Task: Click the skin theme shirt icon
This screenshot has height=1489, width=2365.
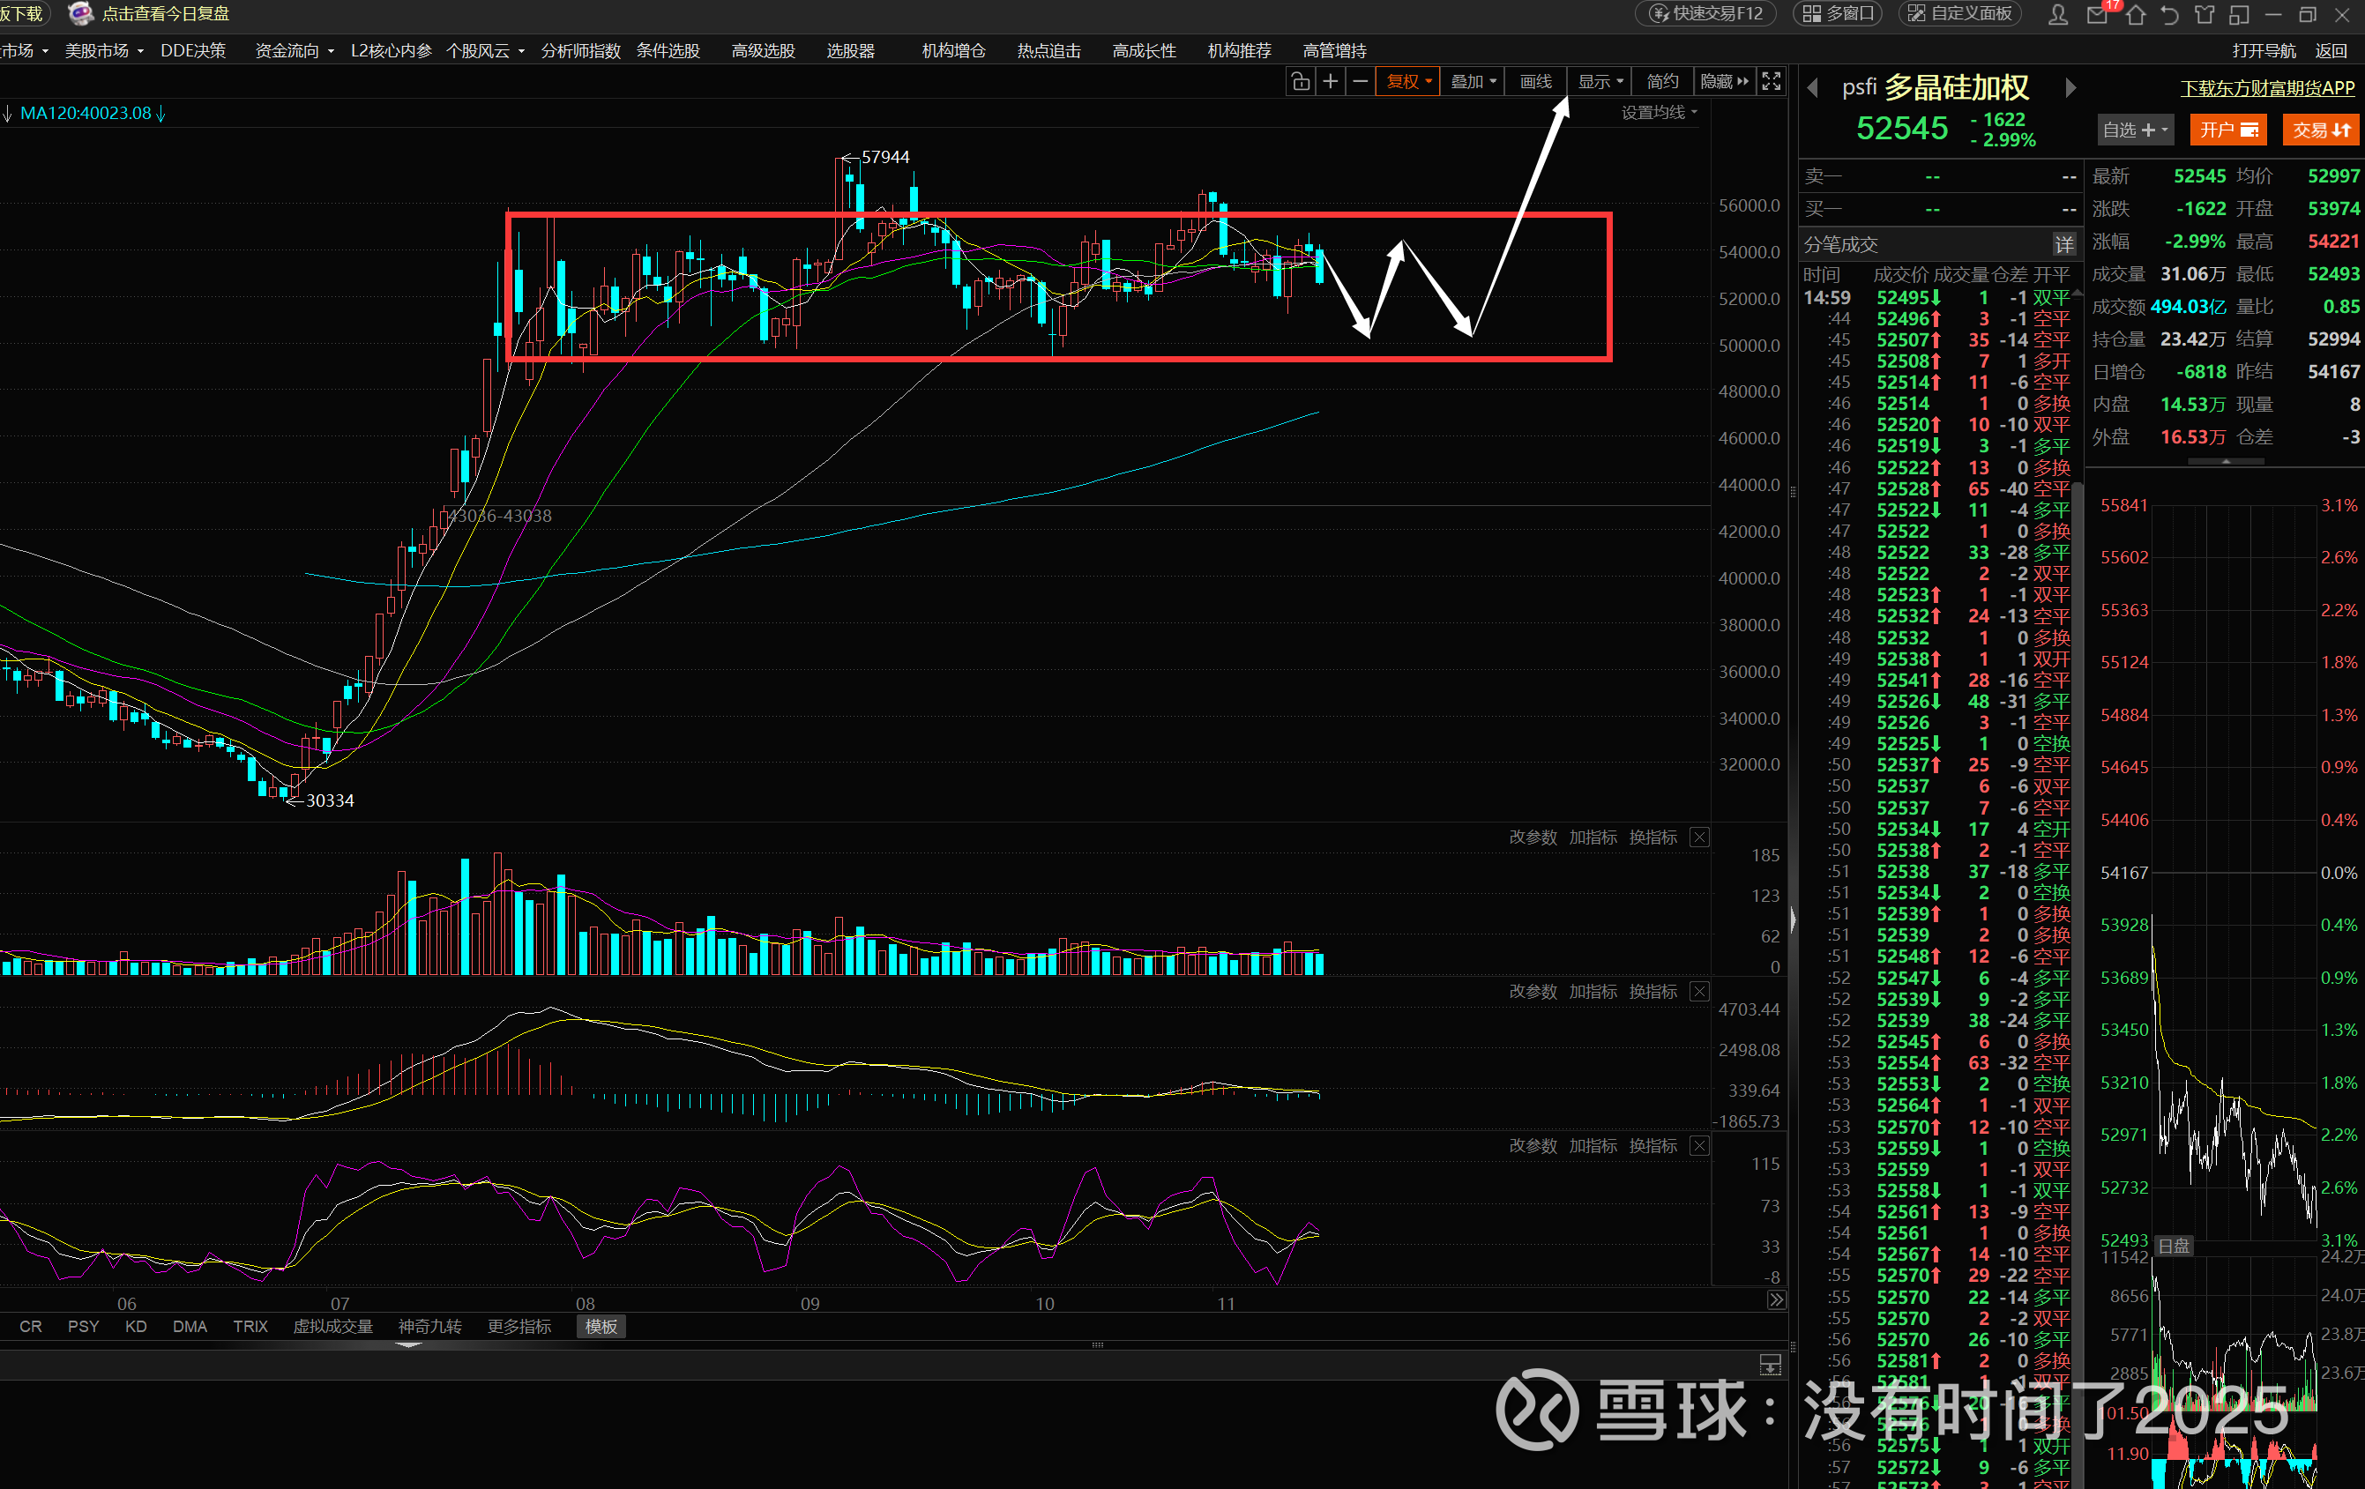Action: pos(2205,15)
